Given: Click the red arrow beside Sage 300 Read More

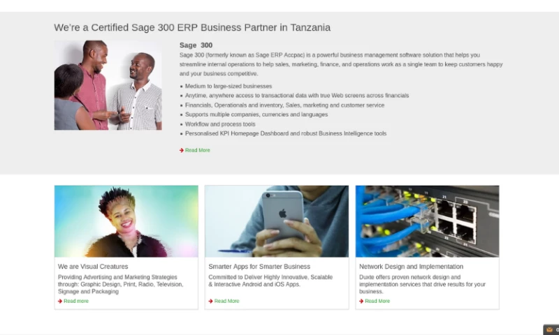Looking at the screenshot, I should 182,150.
